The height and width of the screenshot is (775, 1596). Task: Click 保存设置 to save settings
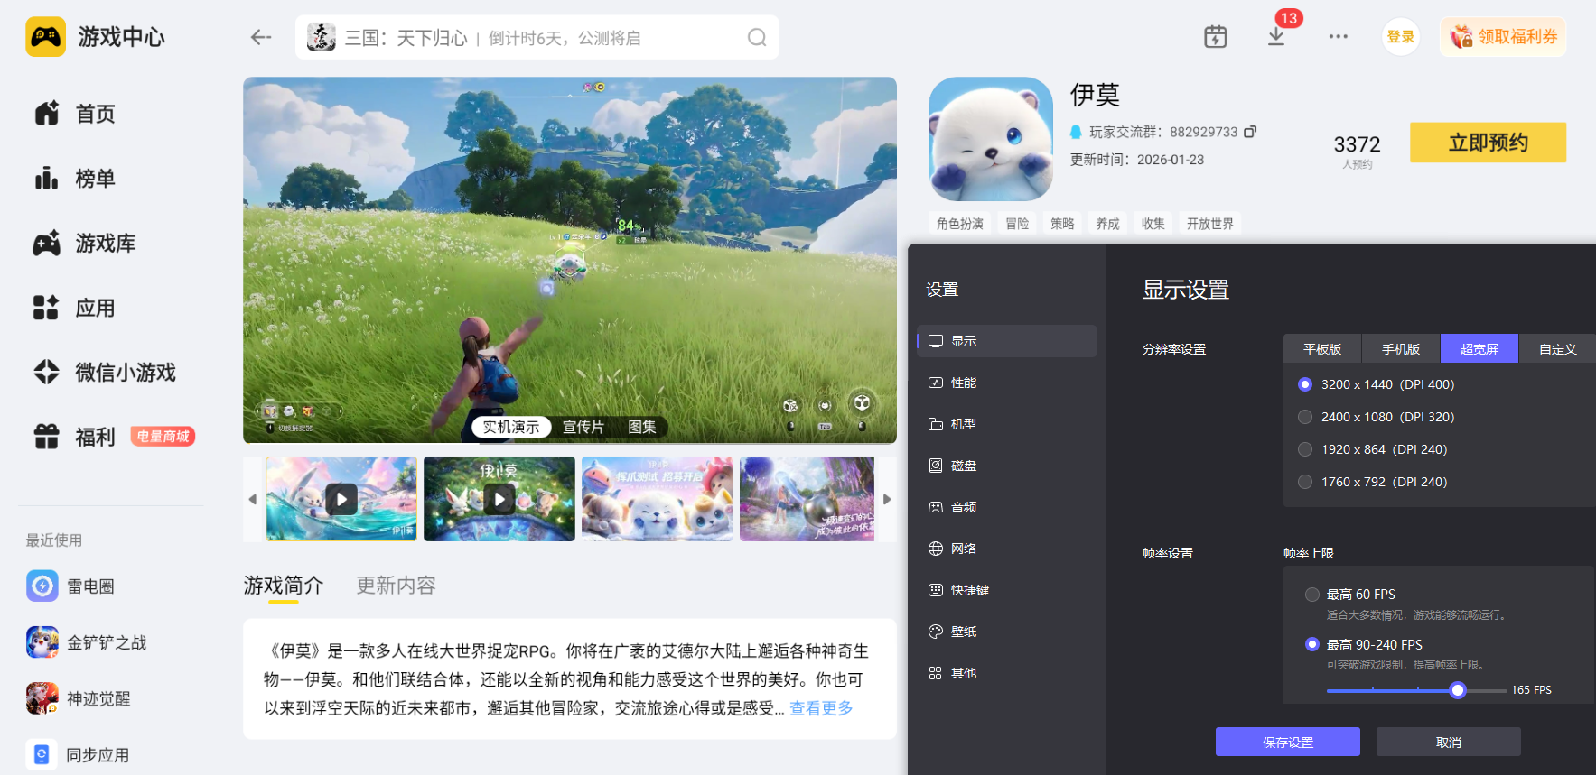coord(1288,743)
